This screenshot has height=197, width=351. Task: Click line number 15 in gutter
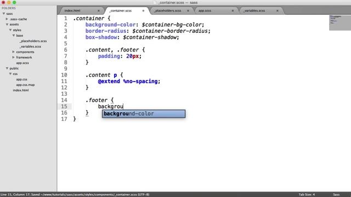tap(64, 107)
